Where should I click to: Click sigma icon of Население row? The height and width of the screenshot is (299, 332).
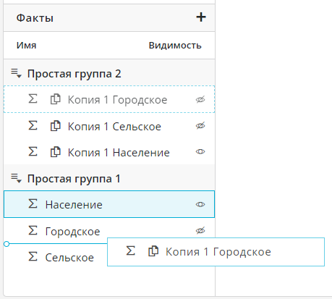tap(33, 203)
